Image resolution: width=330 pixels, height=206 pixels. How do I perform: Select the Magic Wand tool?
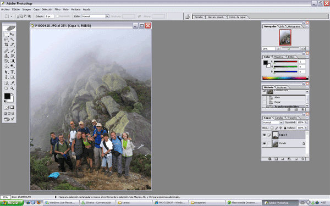point(12,40)
